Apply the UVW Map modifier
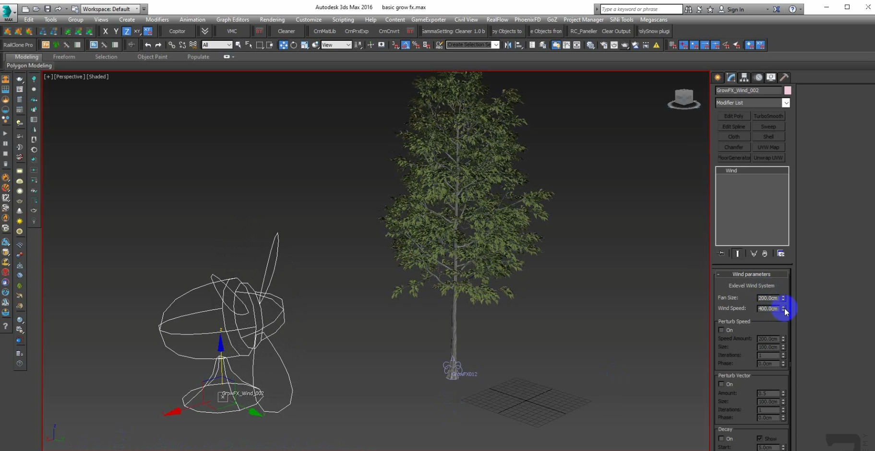The width and height of the screenshot is (875, 451). [x=769, y=147]
